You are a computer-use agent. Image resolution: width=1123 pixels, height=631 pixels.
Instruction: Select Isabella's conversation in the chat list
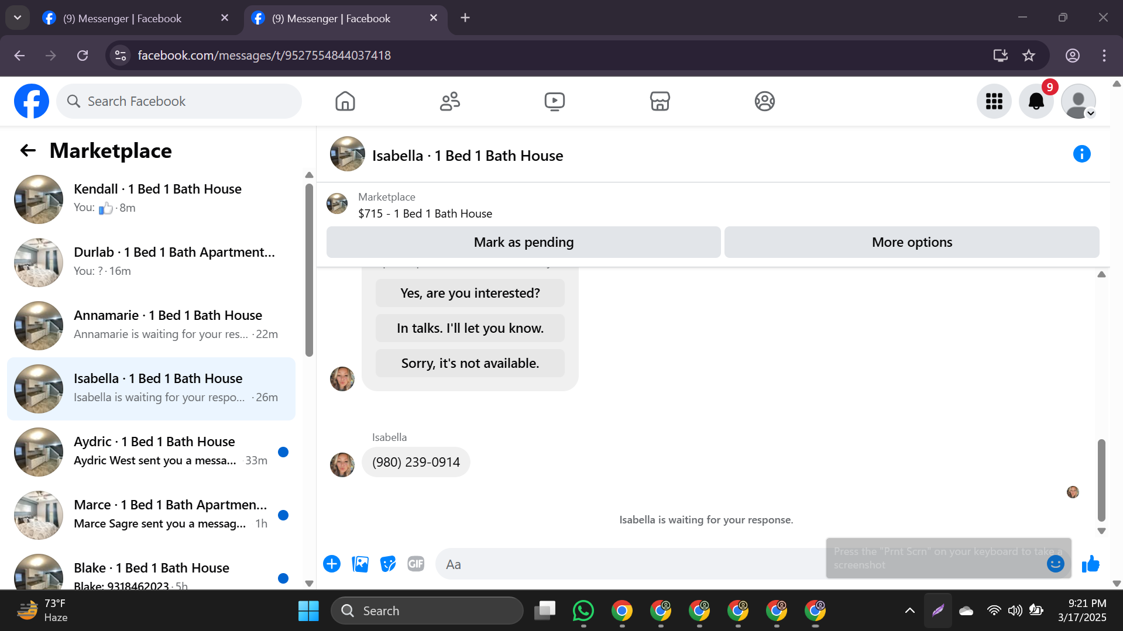pyautogui.click(x=151, y=388)
